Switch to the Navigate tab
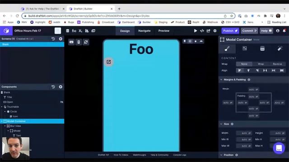This screenshot has height=162, width=289. click(144, 31)
